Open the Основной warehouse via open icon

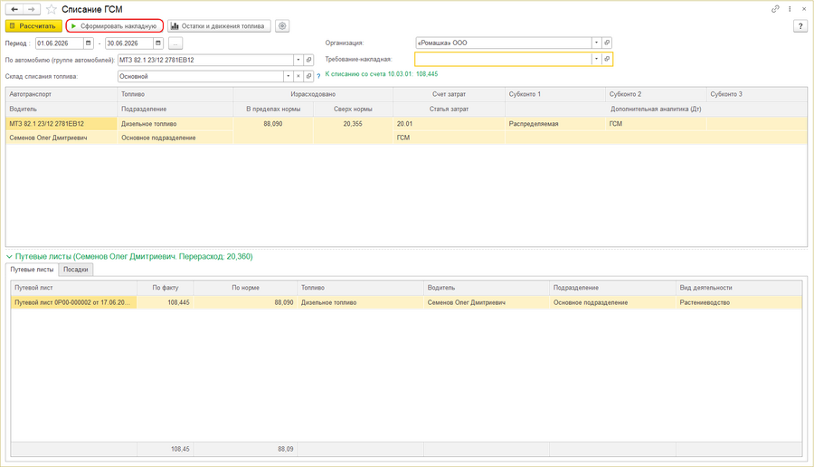point(309,76)
